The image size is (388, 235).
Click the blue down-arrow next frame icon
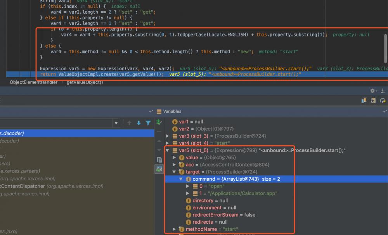point(139,123)
